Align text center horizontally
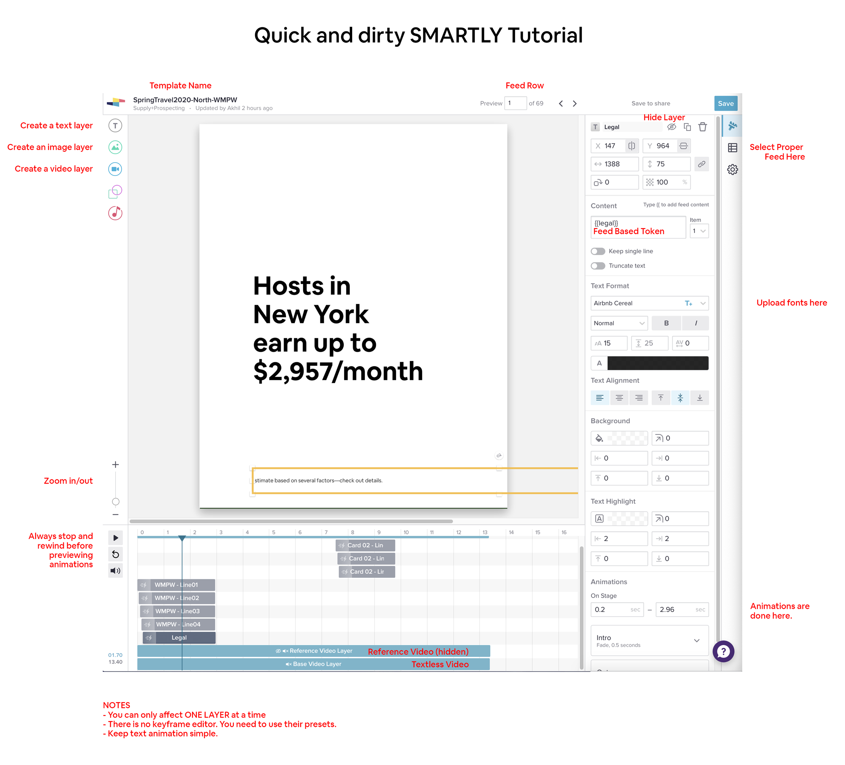Screen dimensions: 845x765 [620, 398]
